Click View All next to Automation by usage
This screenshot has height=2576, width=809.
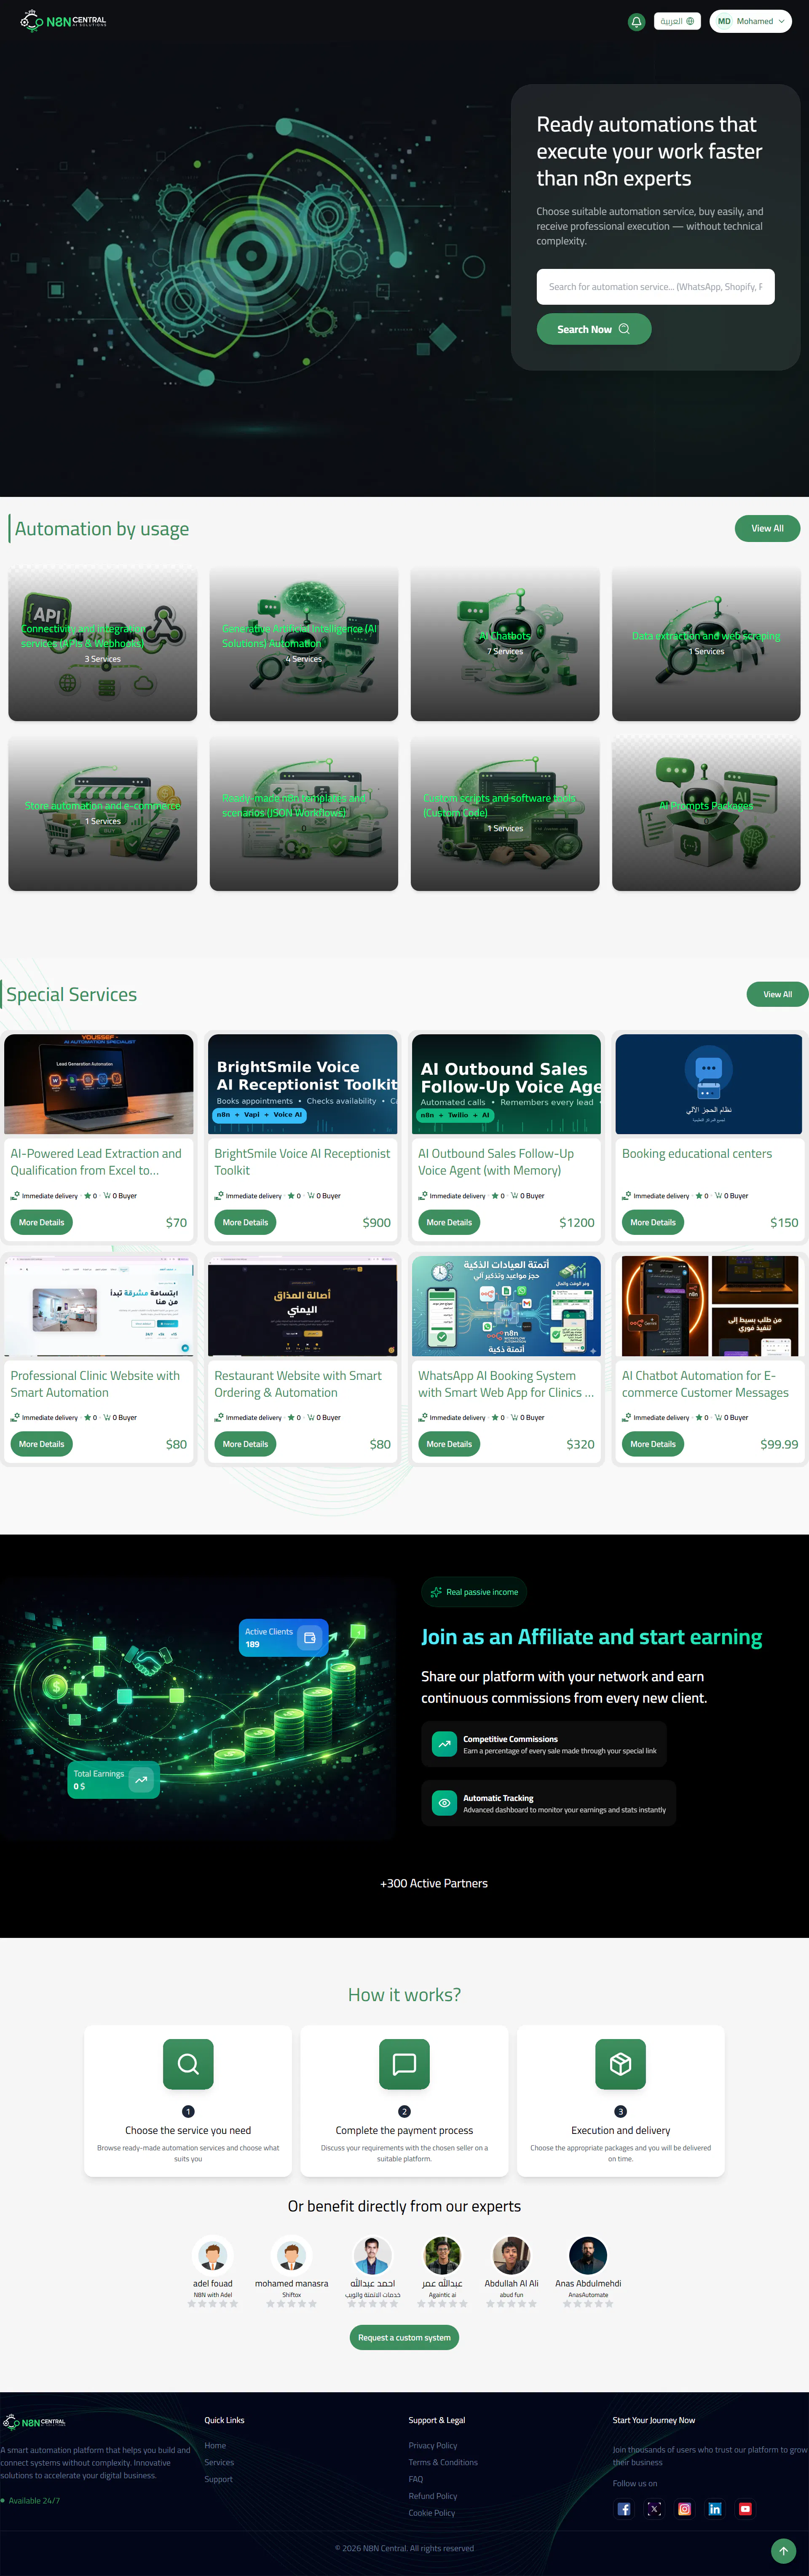coord(767,528)
